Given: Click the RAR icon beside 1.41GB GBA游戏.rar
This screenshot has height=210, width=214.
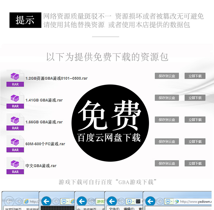Looking at the screenshot, I should click(15, 100).
